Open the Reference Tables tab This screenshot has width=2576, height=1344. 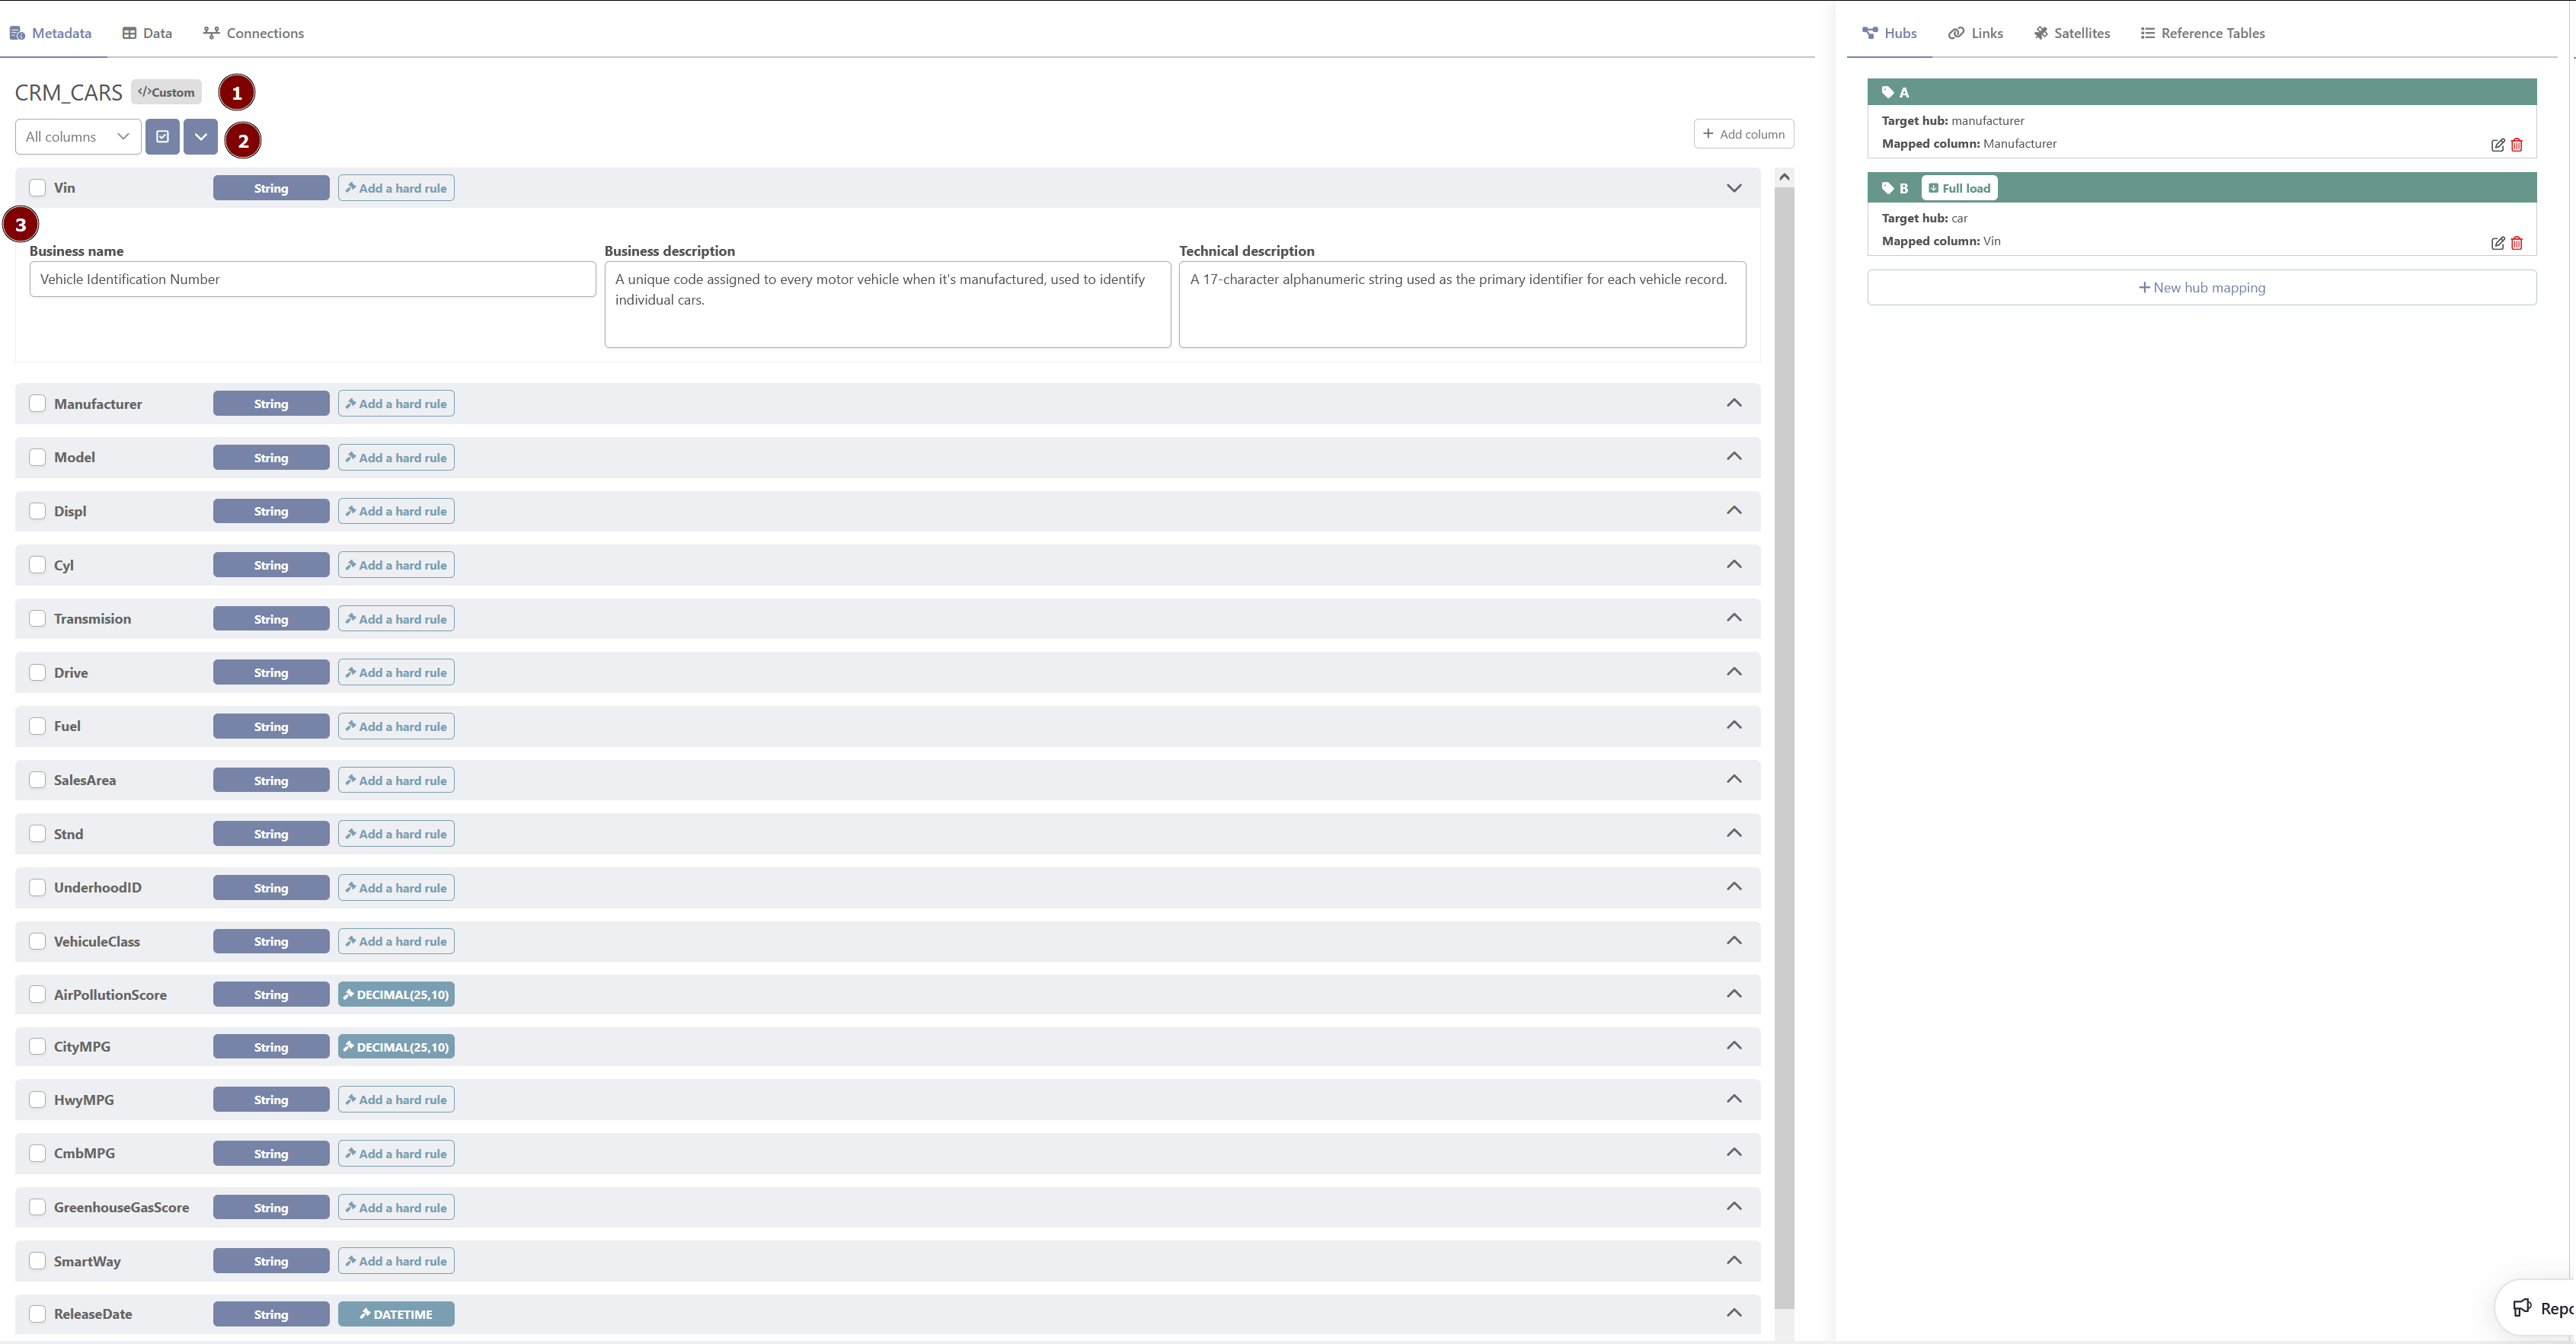tap(2203, 33)
